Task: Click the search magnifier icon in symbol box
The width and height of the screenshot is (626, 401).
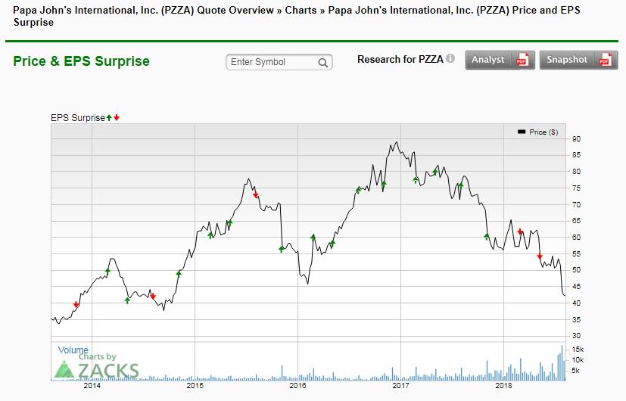Action: 322,63
